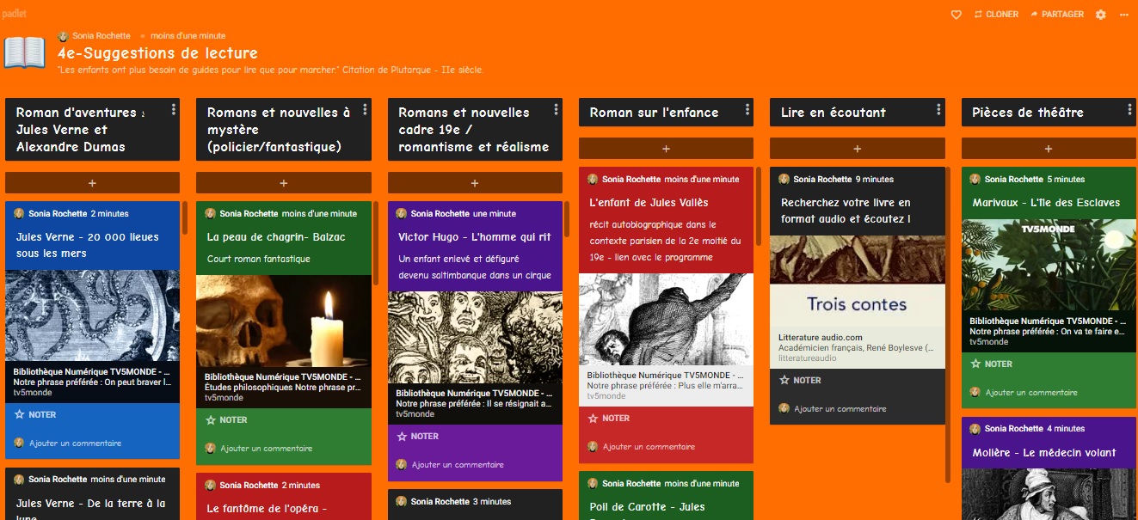Viewport: 1138px width, 520px height.
Task: Rate L'homme qui rit with NOTER star
Action: click(418, 436)
